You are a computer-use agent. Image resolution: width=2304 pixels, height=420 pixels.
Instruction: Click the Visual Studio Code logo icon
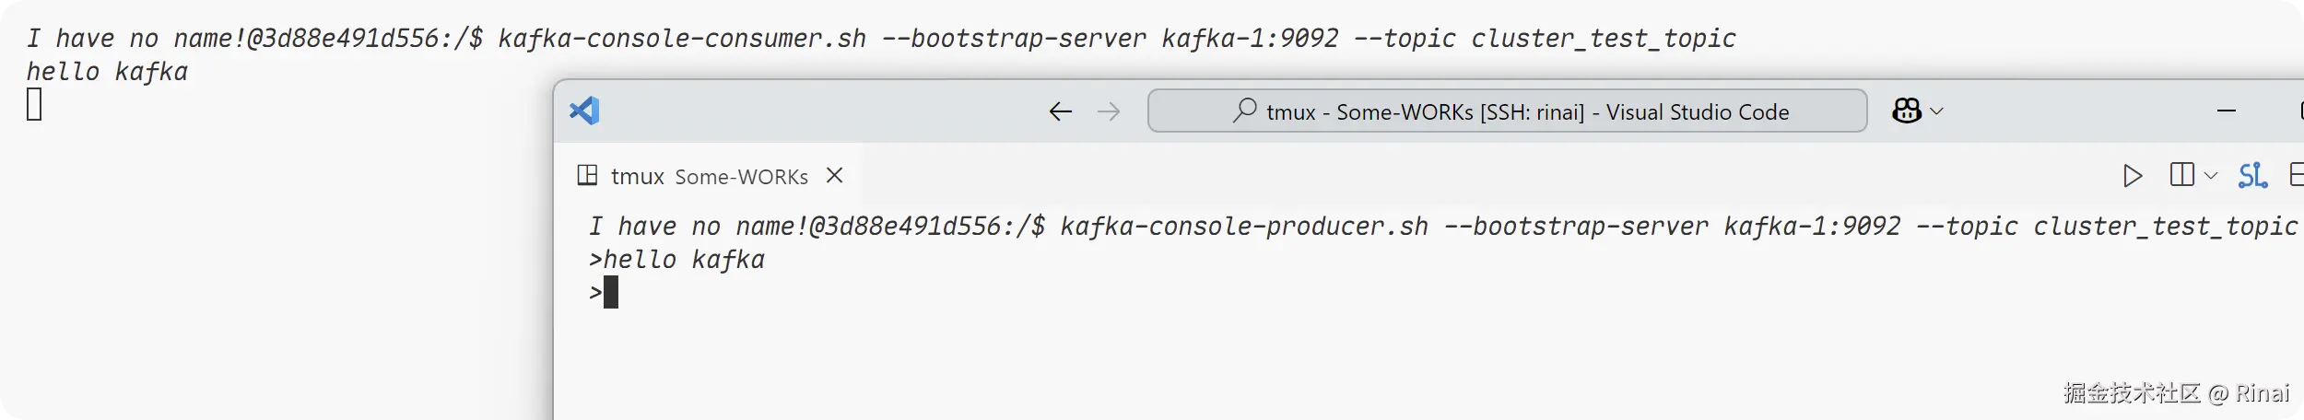point(584,111)
